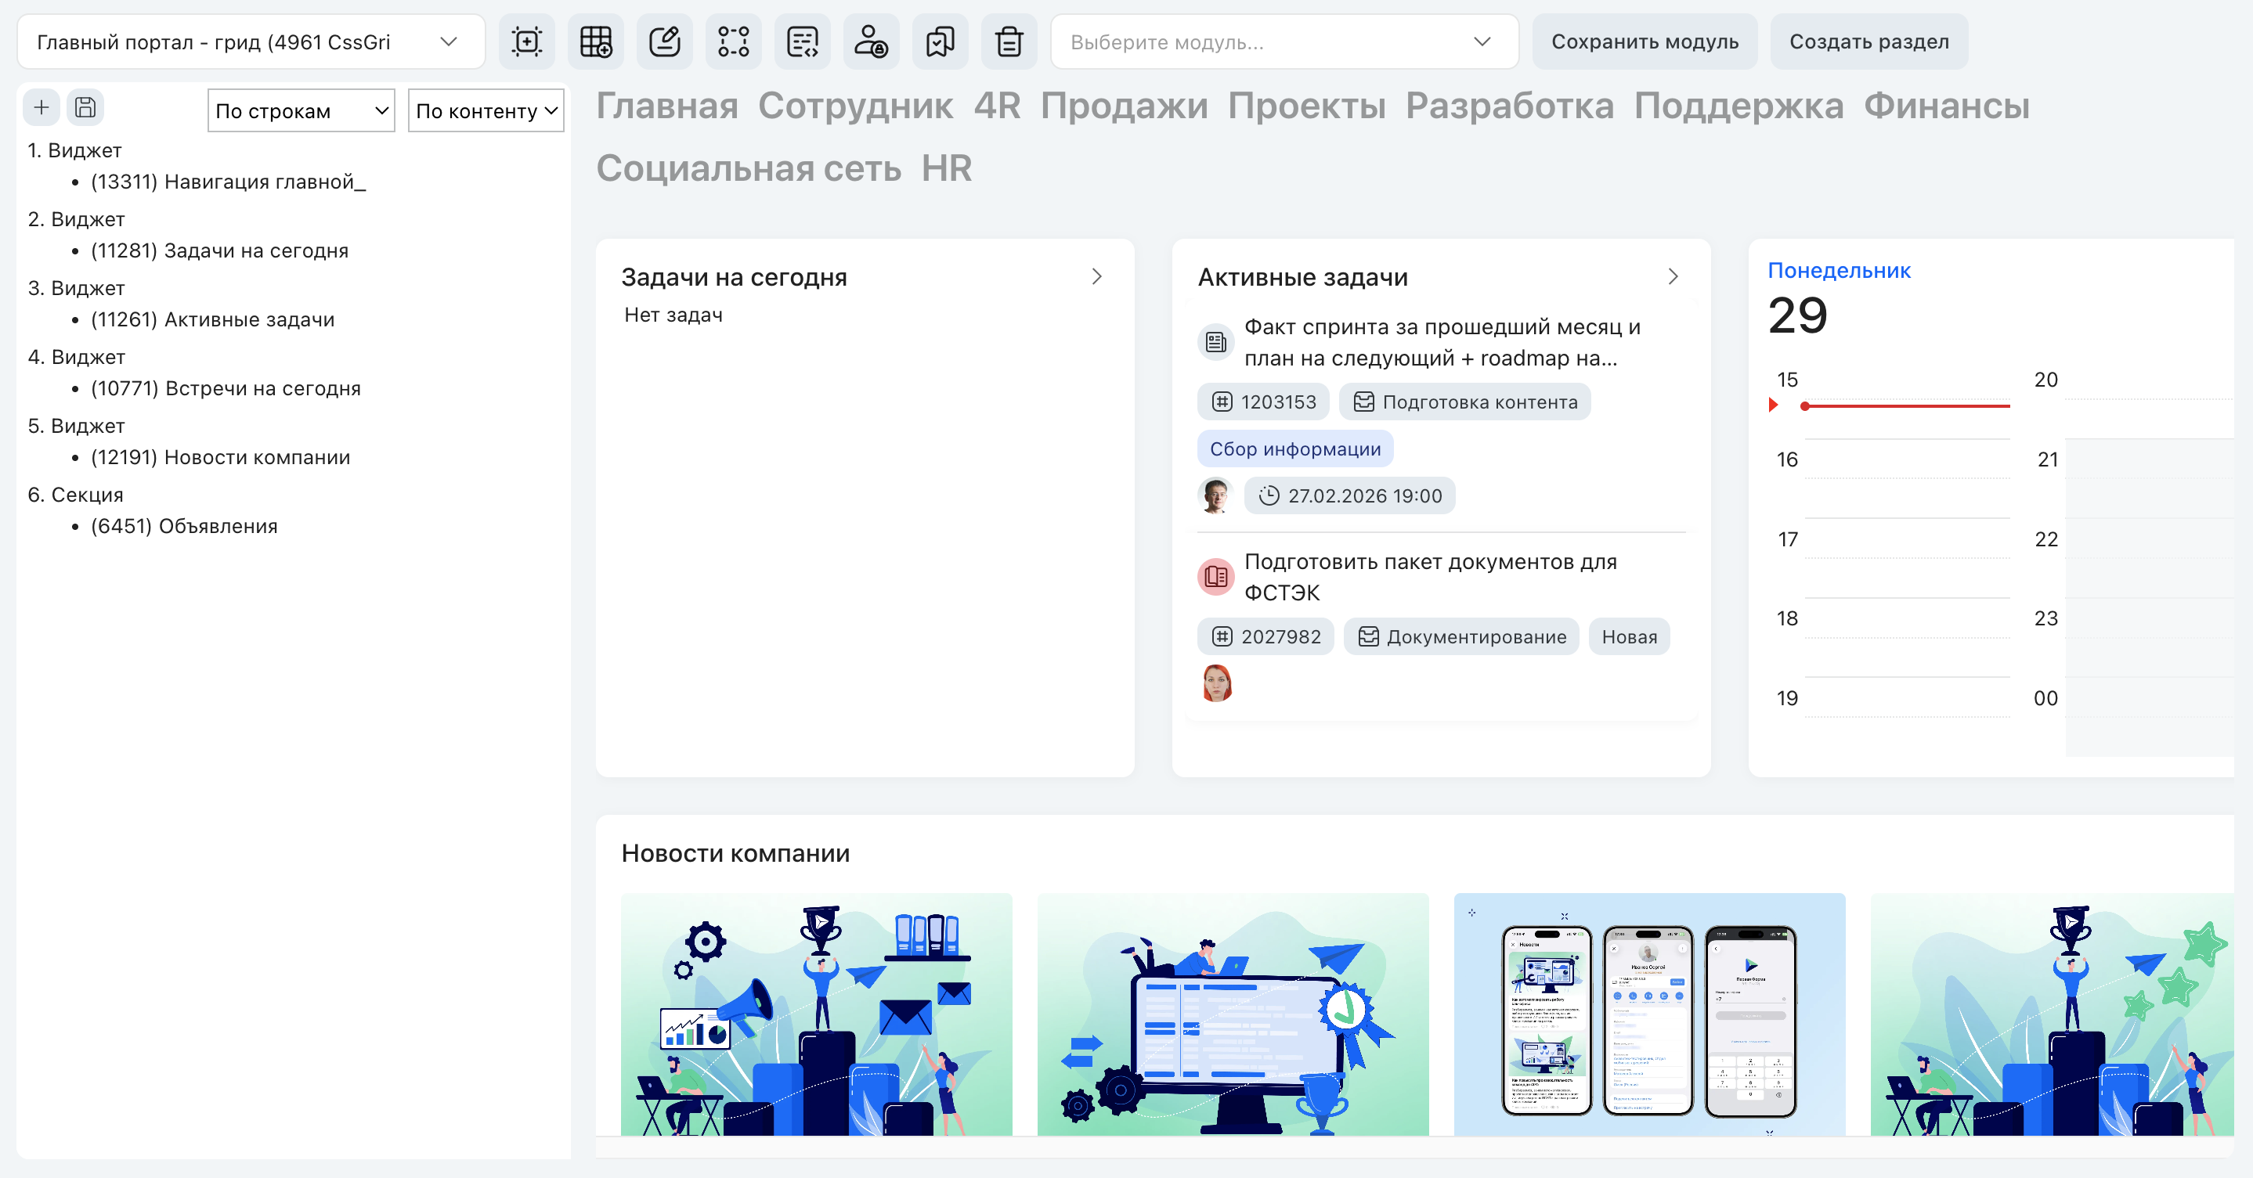Viewport: 2253px width, 1178px height.
Task: Select tree item (12191) Новости компании
Action: point(220,458)
